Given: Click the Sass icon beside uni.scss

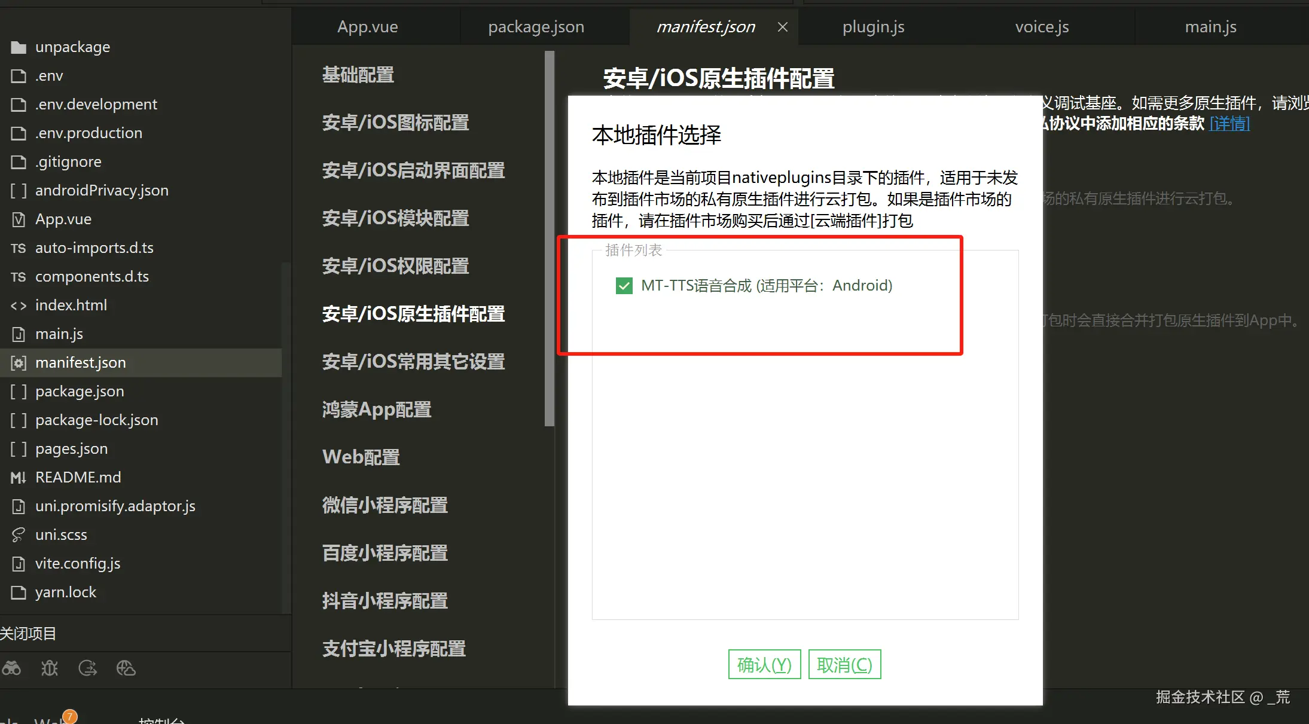Looking at the screenshot, I should (19, 535).
